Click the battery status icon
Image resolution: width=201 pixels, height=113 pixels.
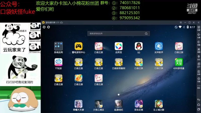click(188, 27)
